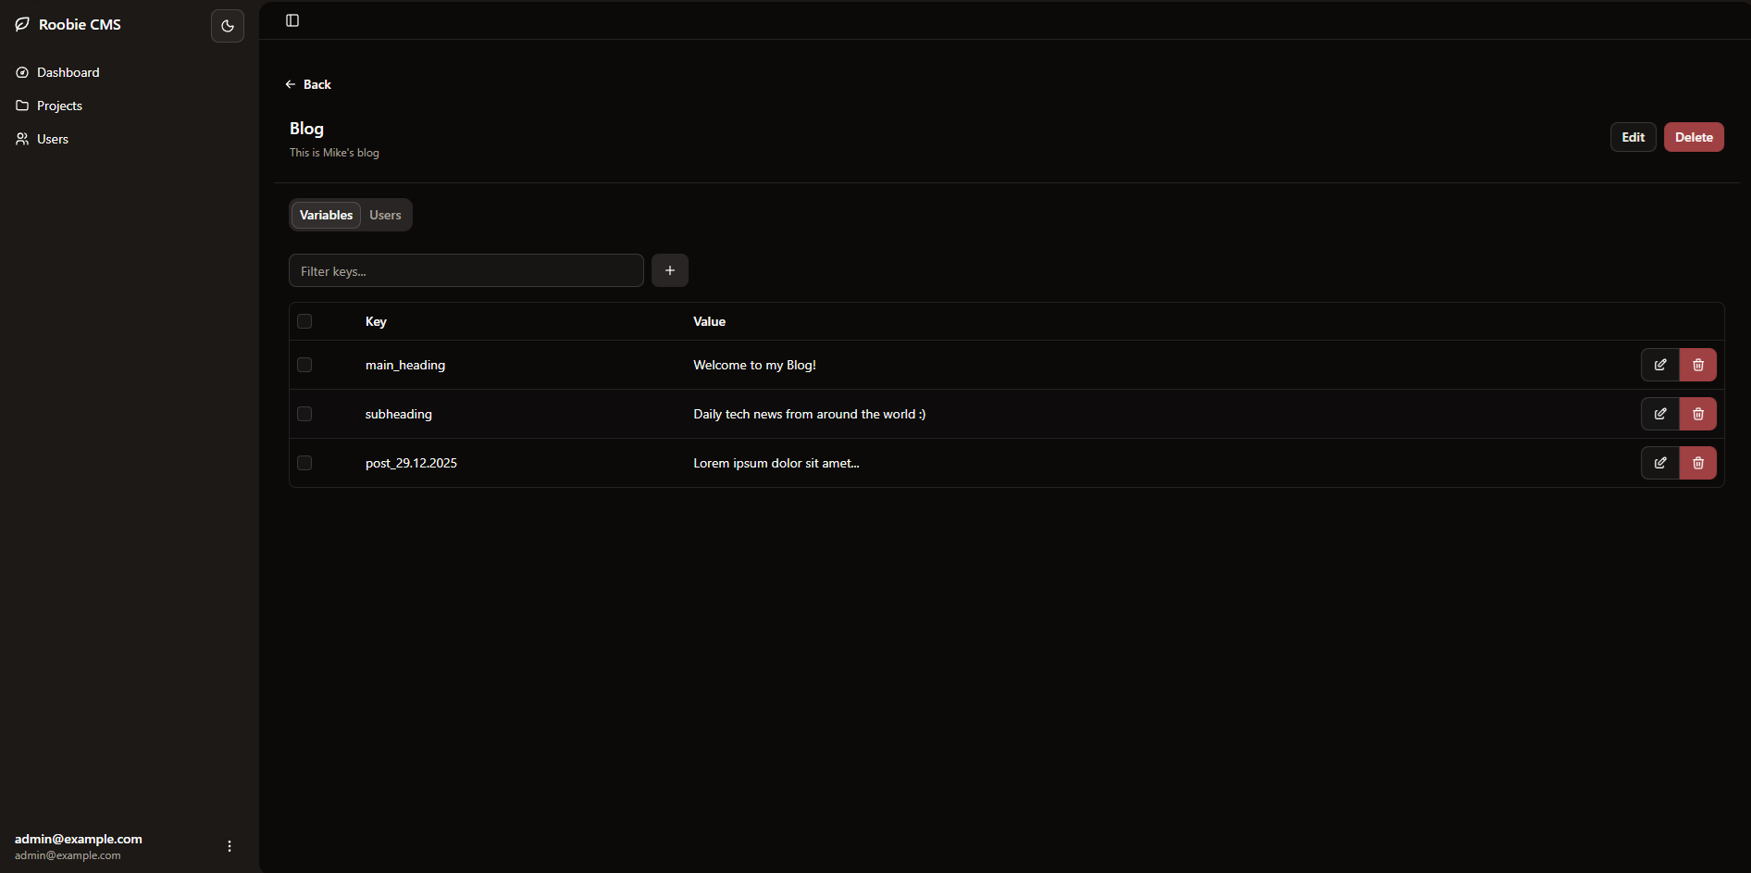The image size is (1751, 873).
Task: Edit the subheading variable pencil icon
Action: pos(1660,414)
